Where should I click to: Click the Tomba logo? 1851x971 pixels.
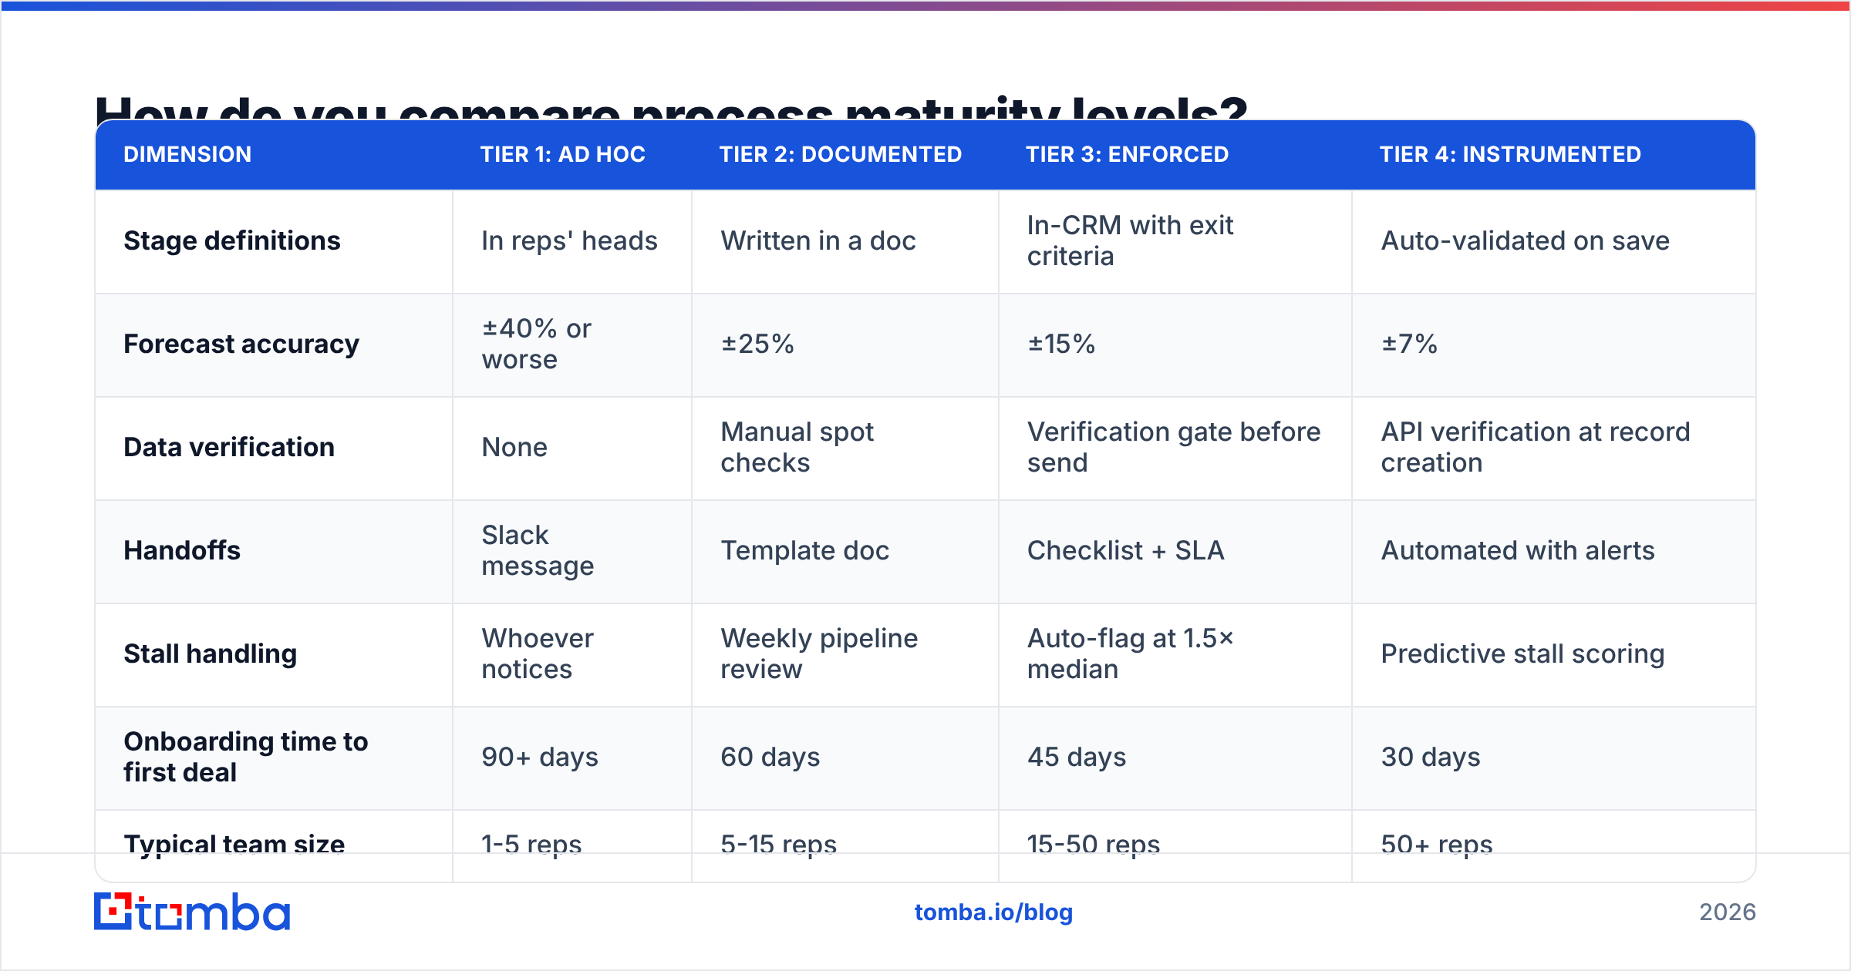(192, 912)
